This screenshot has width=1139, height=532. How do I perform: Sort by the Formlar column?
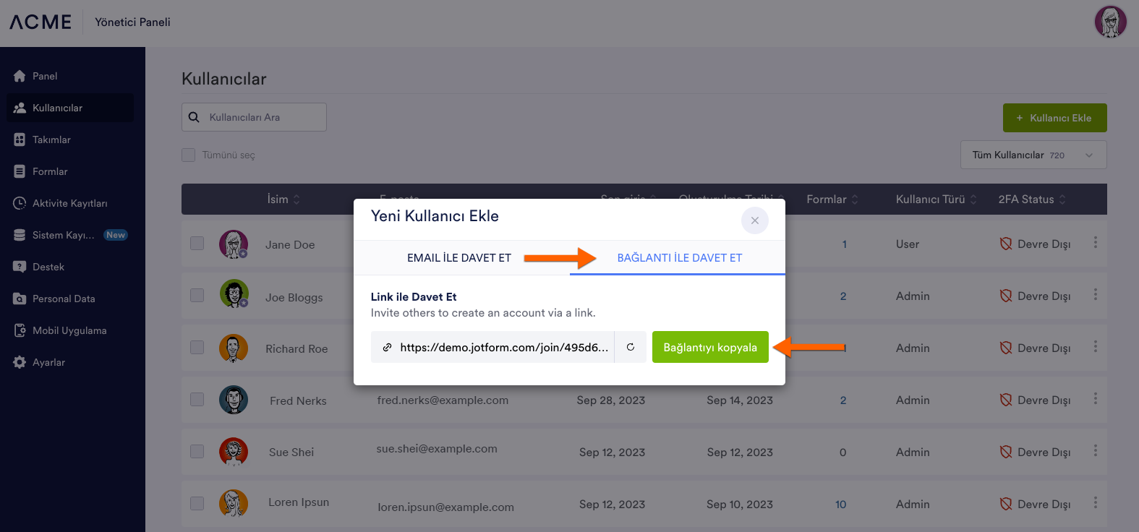click(x=832, y=199)
